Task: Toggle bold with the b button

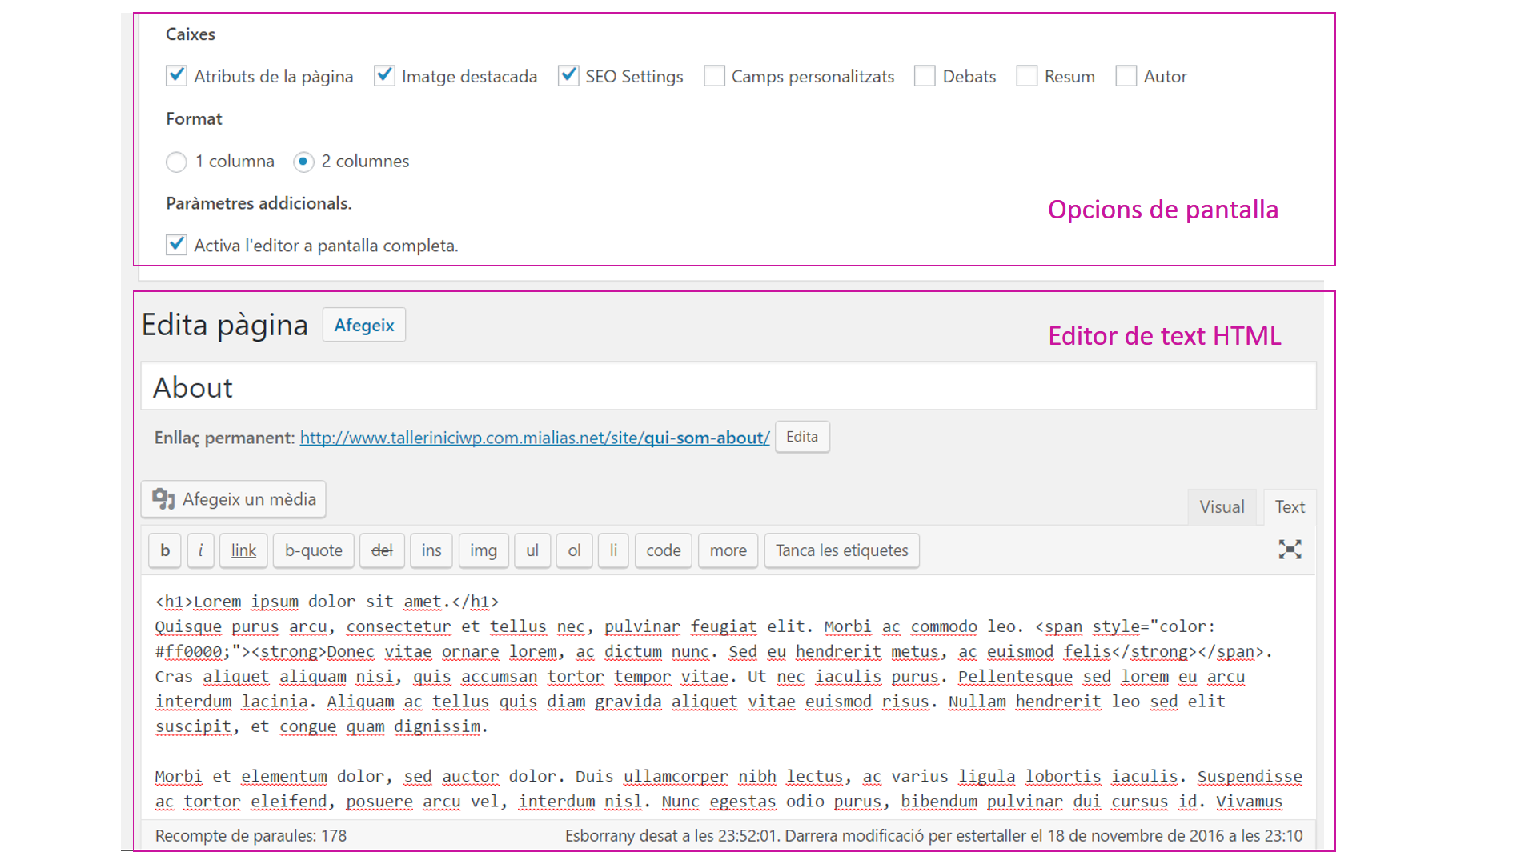Action: coord(165,550)
